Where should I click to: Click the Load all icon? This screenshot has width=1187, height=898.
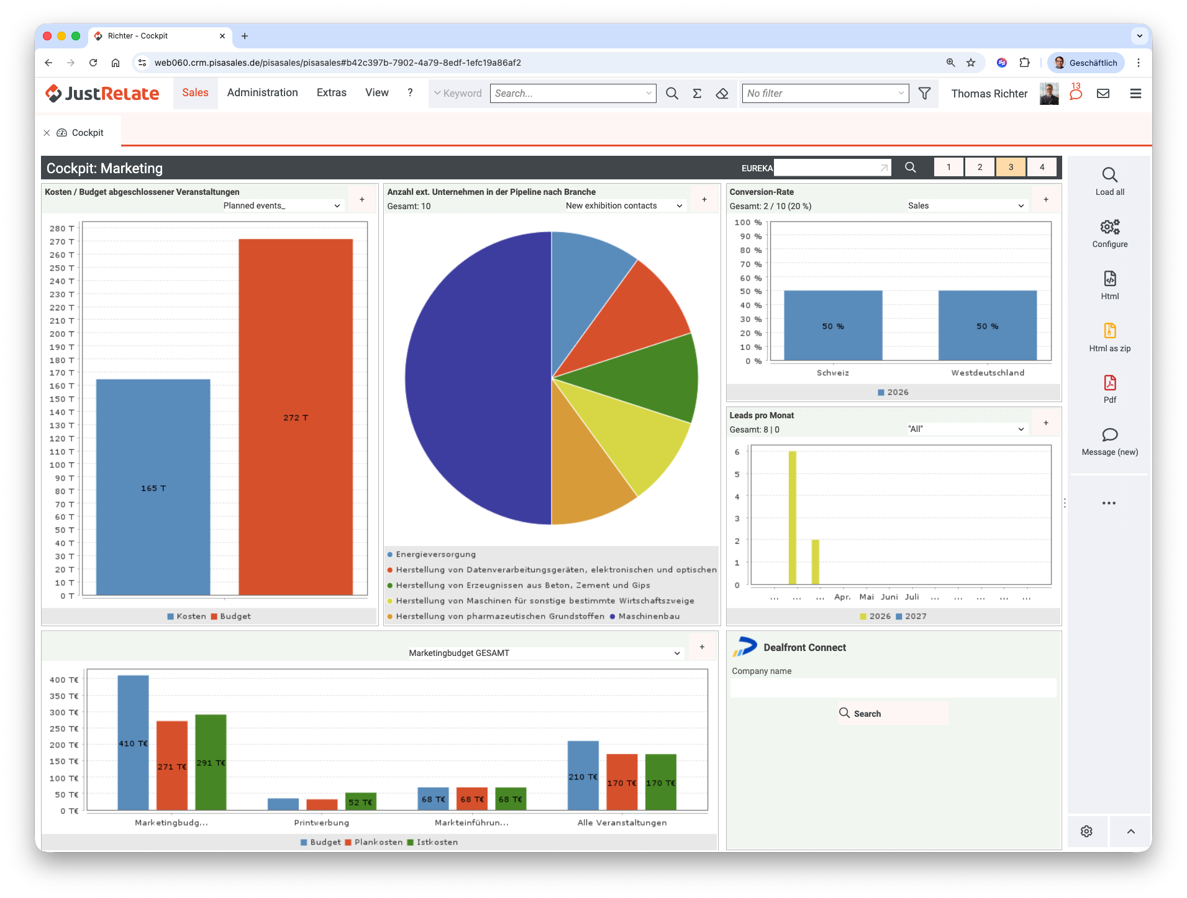click(1110, 175)
